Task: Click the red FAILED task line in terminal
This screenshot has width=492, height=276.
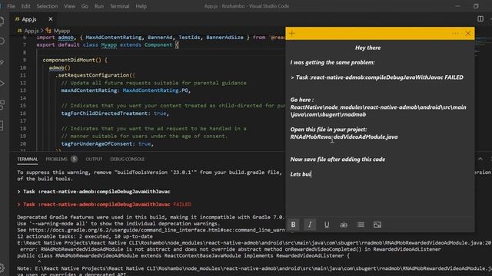Action: [105, 205]
